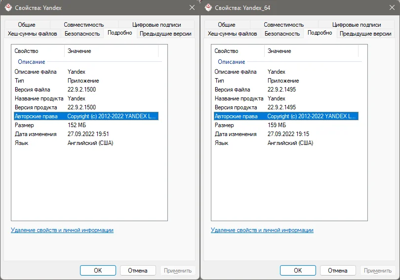Screen dimensions: 400x280
Task: Click Значение column header in Yandex_64 window
Action: (x=312, y=51)
